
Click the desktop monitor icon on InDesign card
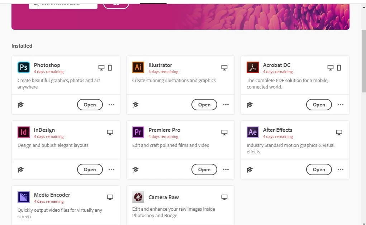110,133
